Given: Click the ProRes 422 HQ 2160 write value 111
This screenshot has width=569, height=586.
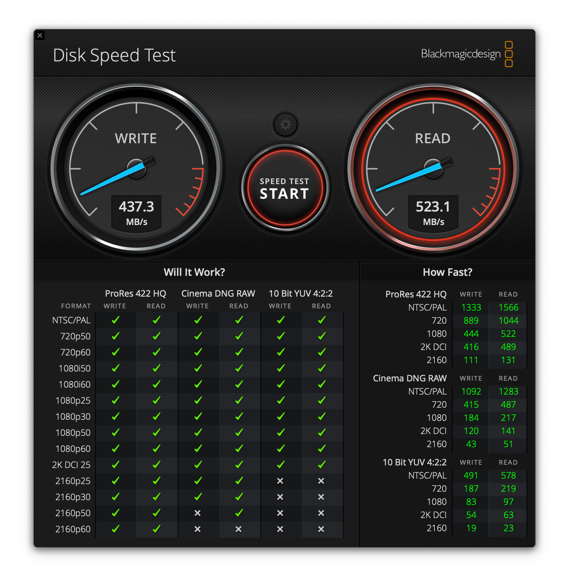Looking at the screenshot, I should [x=471, y=360].
